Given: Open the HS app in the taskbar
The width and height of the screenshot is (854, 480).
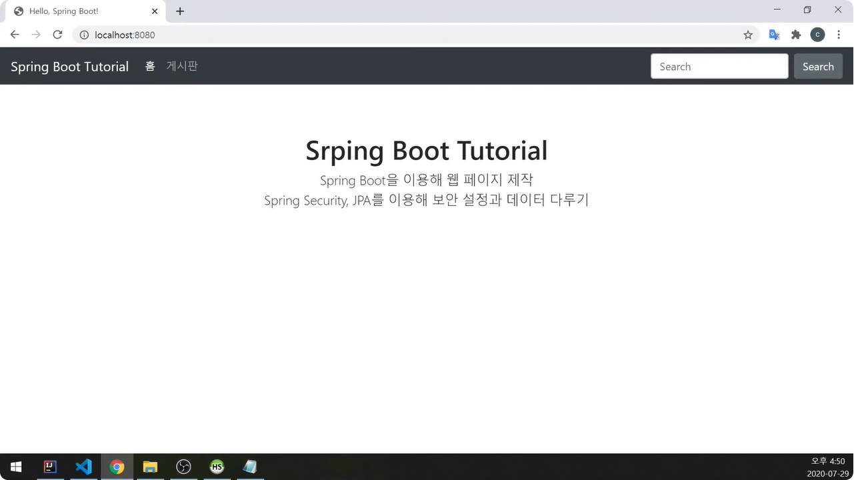Looking at the screenshot, I should pos(217,467).
